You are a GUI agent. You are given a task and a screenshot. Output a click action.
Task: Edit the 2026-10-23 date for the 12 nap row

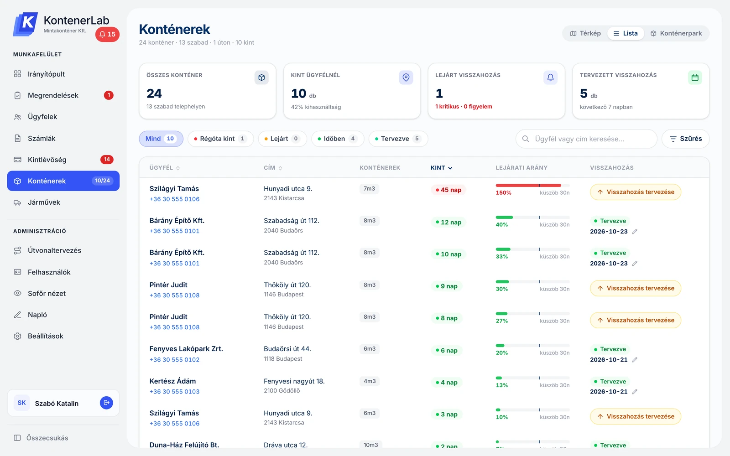pyautogui.click(x=635, y=232)
